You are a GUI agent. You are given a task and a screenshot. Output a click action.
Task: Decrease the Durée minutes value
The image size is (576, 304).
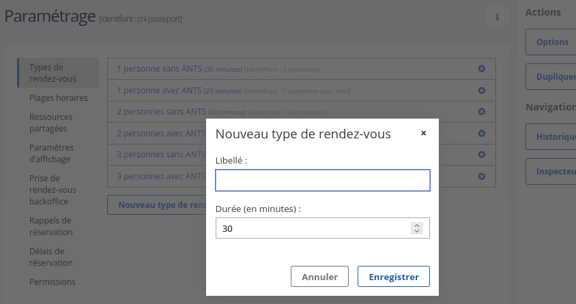click(417, 232)
